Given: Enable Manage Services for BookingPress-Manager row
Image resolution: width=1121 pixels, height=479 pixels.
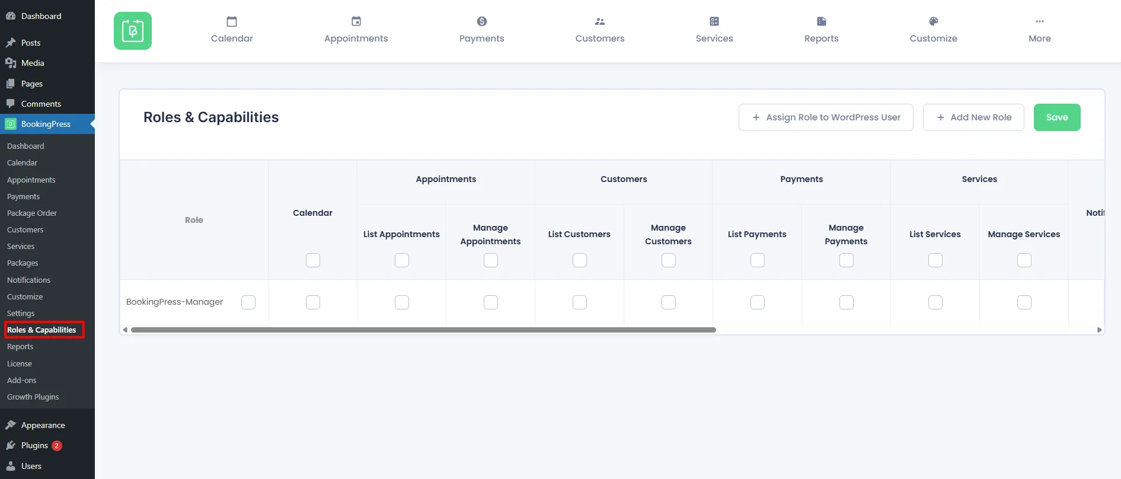Looking at the screenshot, I should coord(1024,302).
